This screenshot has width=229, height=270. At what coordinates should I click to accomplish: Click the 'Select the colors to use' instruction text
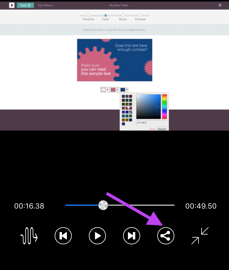coord(114,30)
